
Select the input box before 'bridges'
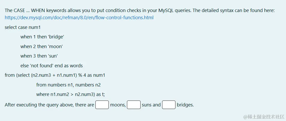click(169, 105)
